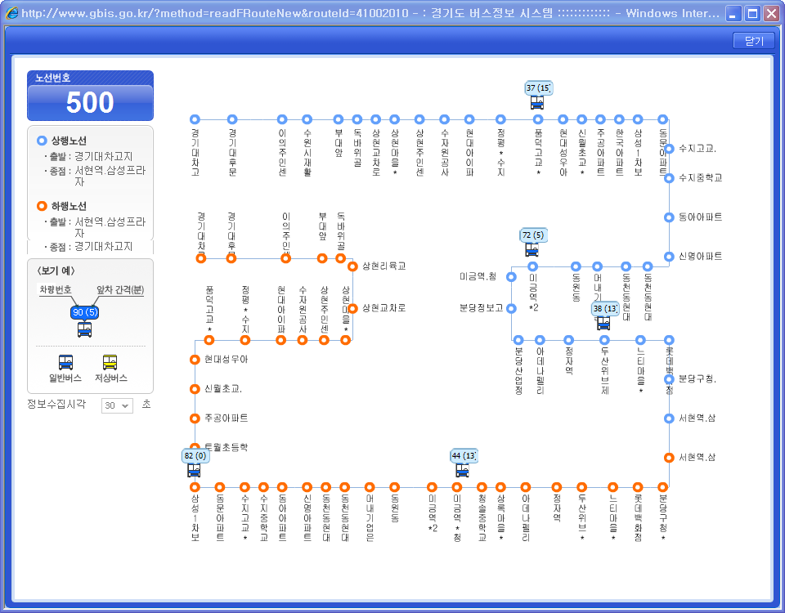The width and height of the screenshot is (785, 613).
Task: Click the 앞차 간격(분) legend label
Action: pos(120,289)
